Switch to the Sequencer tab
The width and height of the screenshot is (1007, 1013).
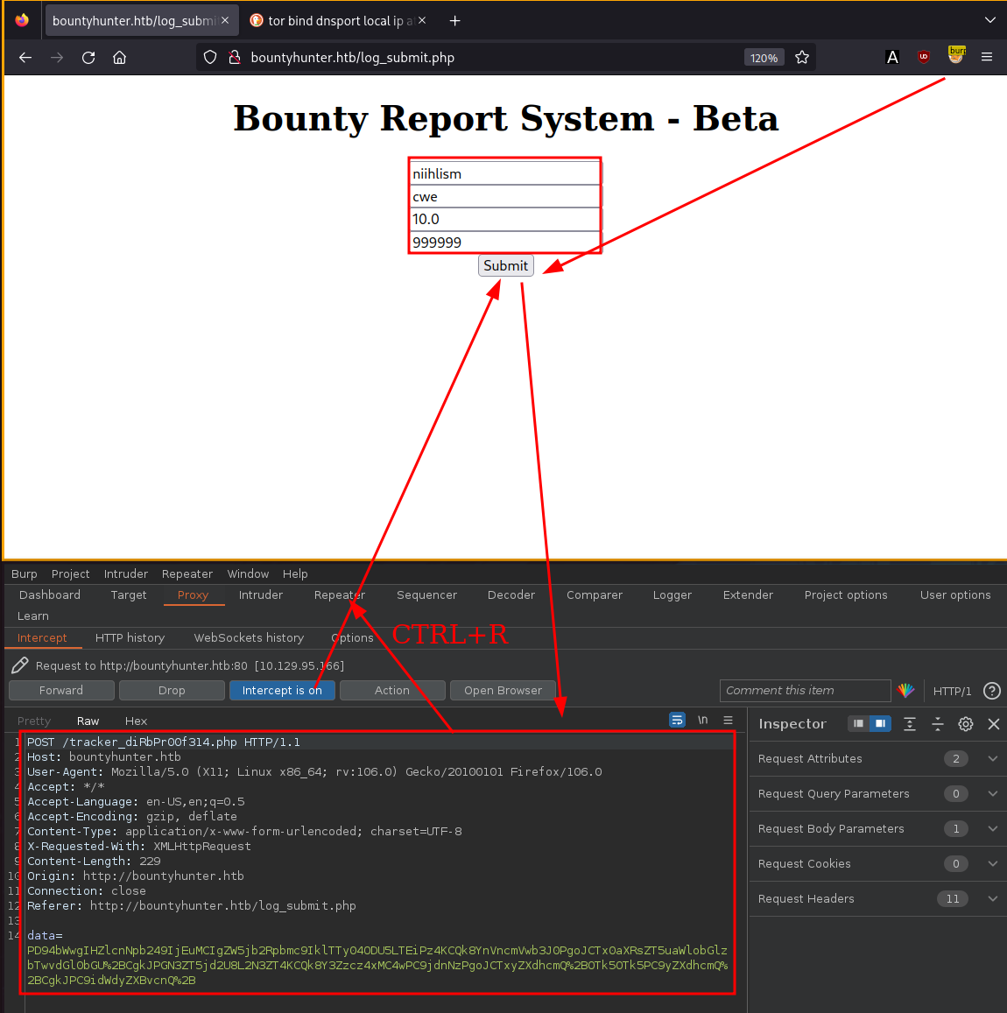click(427, 595)
